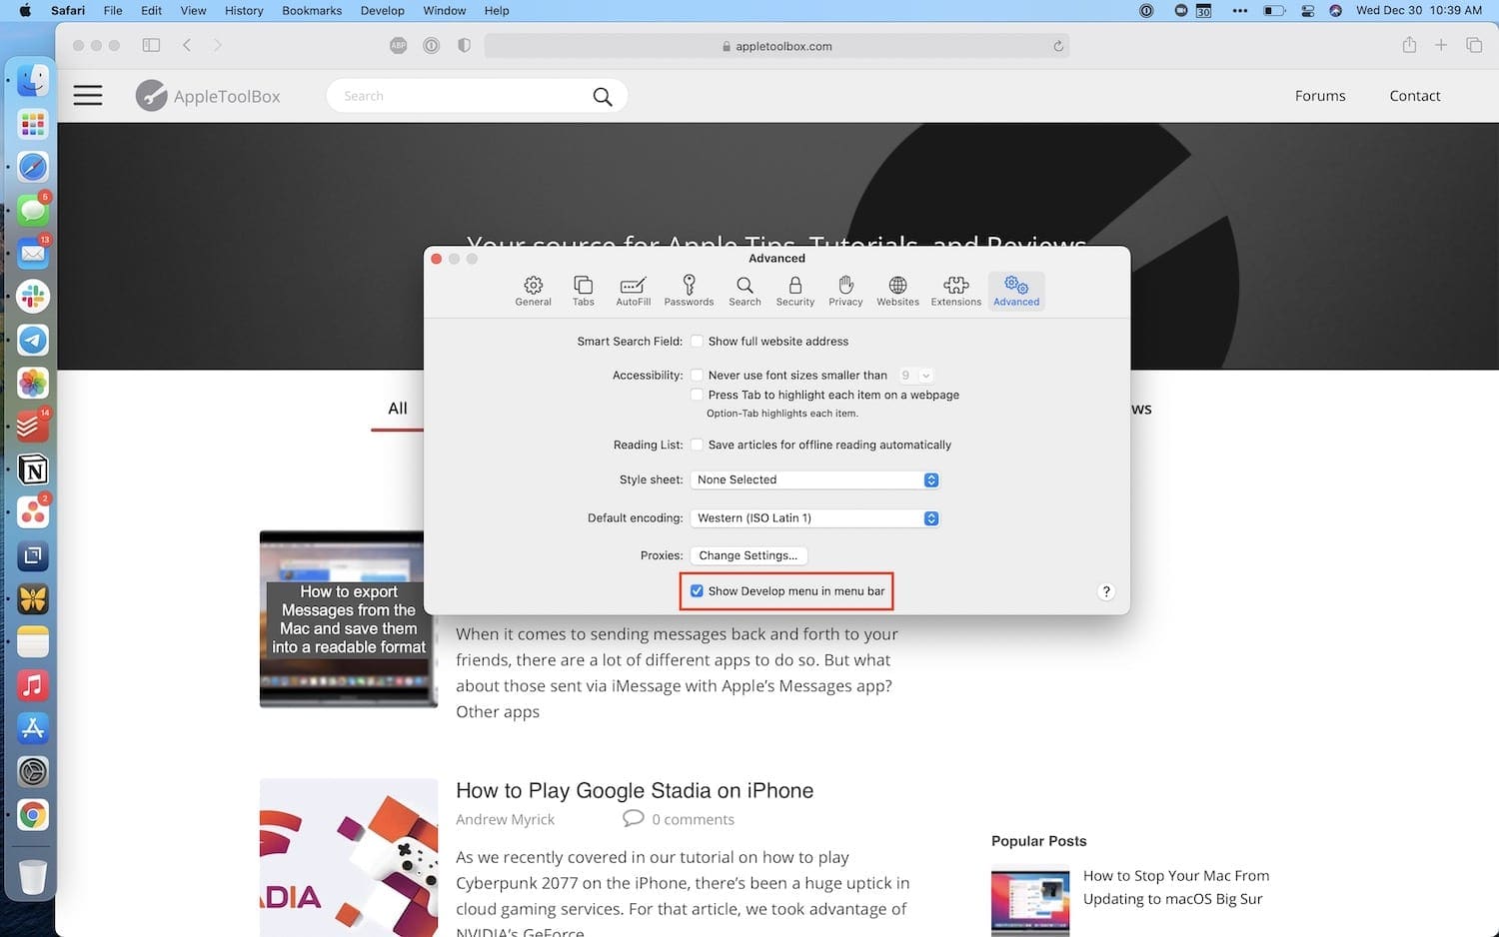This screenshot has height=937, width=1499.
Task: Reload page using address bar icon
Action: pyautogui.click(x=1058, y=46)
